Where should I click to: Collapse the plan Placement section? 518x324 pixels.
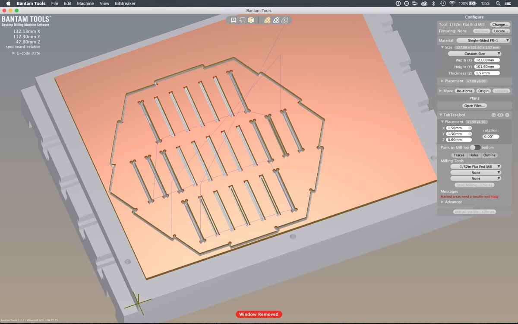pyautogui.click(x=442, y=122)
